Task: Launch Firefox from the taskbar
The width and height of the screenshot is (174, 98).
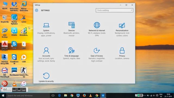Action: 84,96
